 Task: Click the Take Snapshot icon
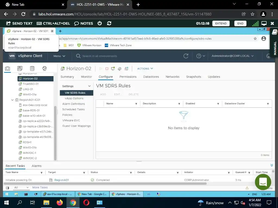coord(127,69)
